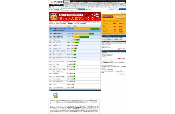175x114 pixels.
Task: Open the メンバーサービス navigation tab
Action: click(120, 1)
